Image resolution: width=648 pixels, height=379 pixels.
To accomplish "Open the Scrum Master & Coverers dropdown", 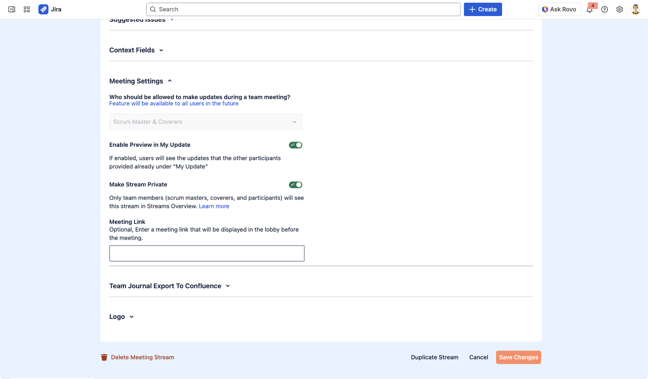I will pos(206,122).
